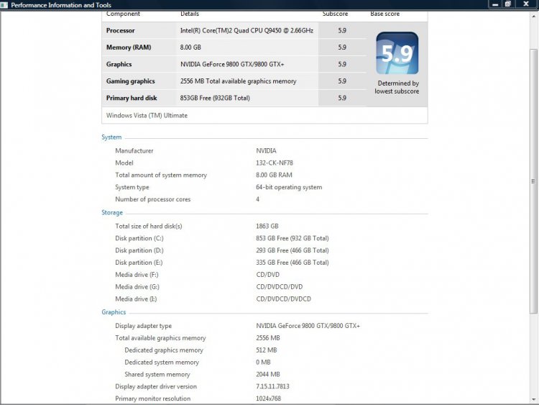Click the 2556 MB Total available graphics memory detail
Image resolution: width=539 pixels, height=405 pixels.
(x=238, y=81)
